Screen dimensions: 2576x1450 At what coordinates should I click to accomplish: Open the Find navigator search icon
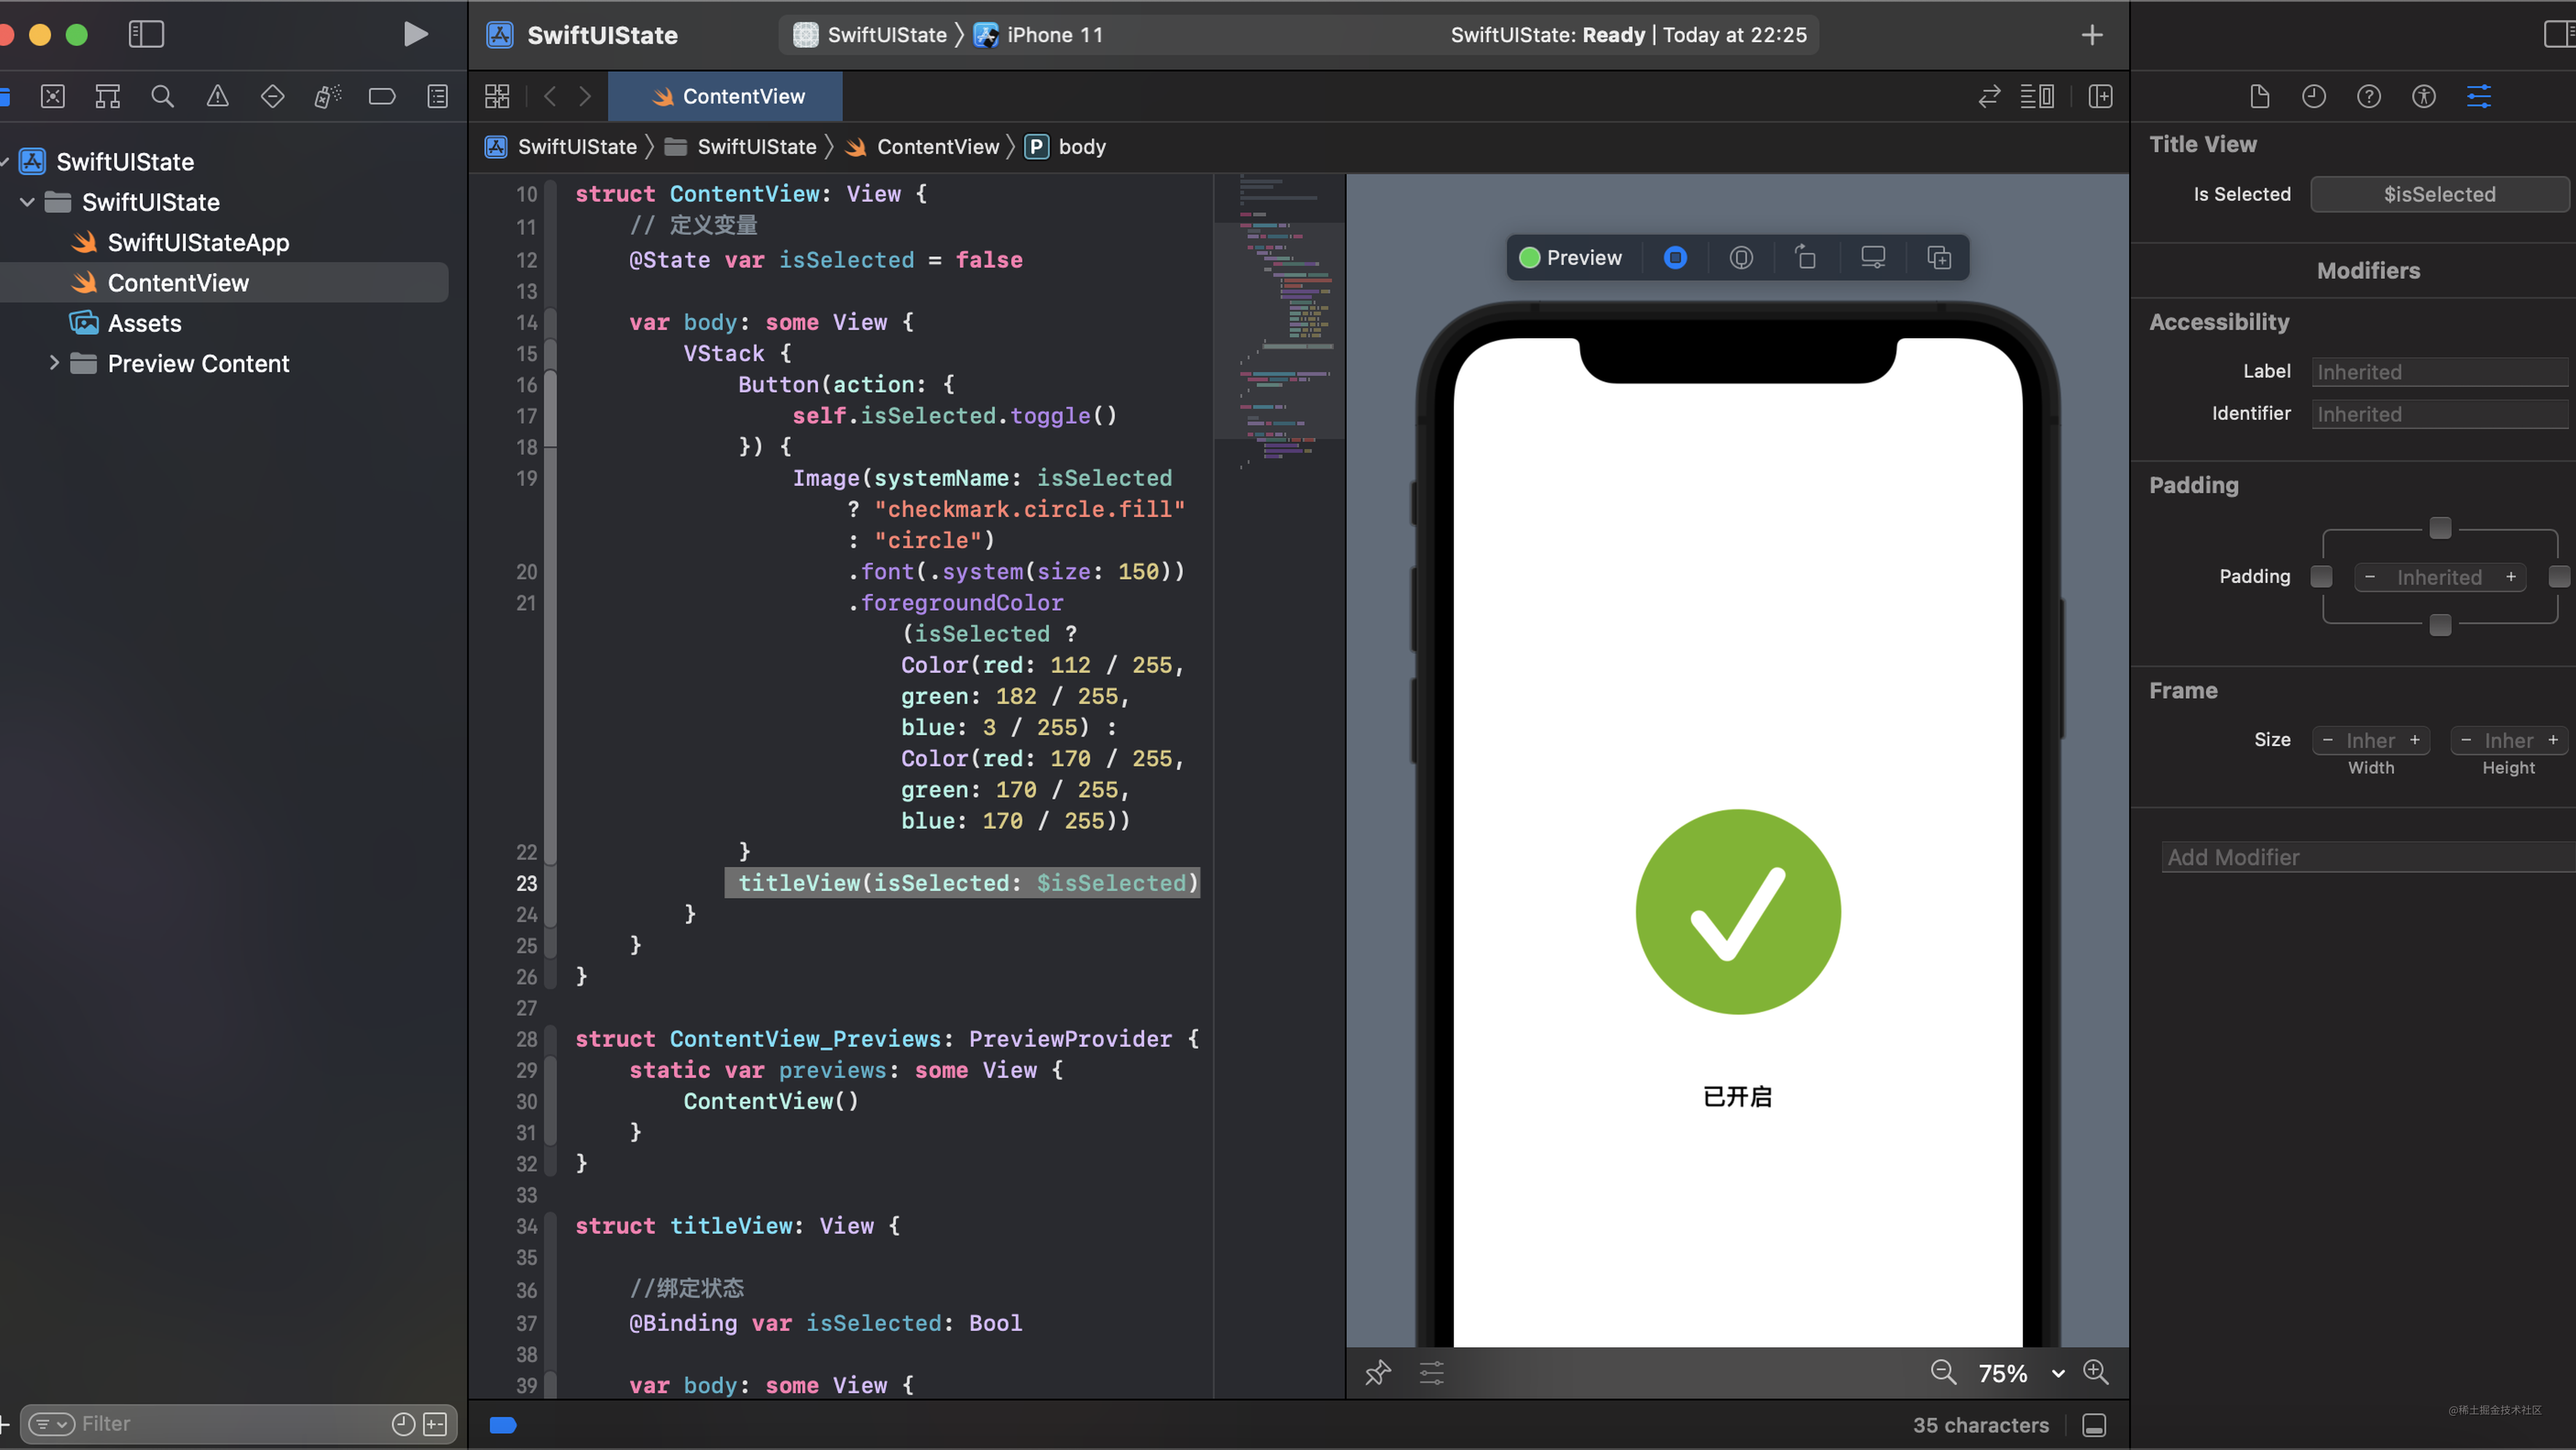[162, 96]
